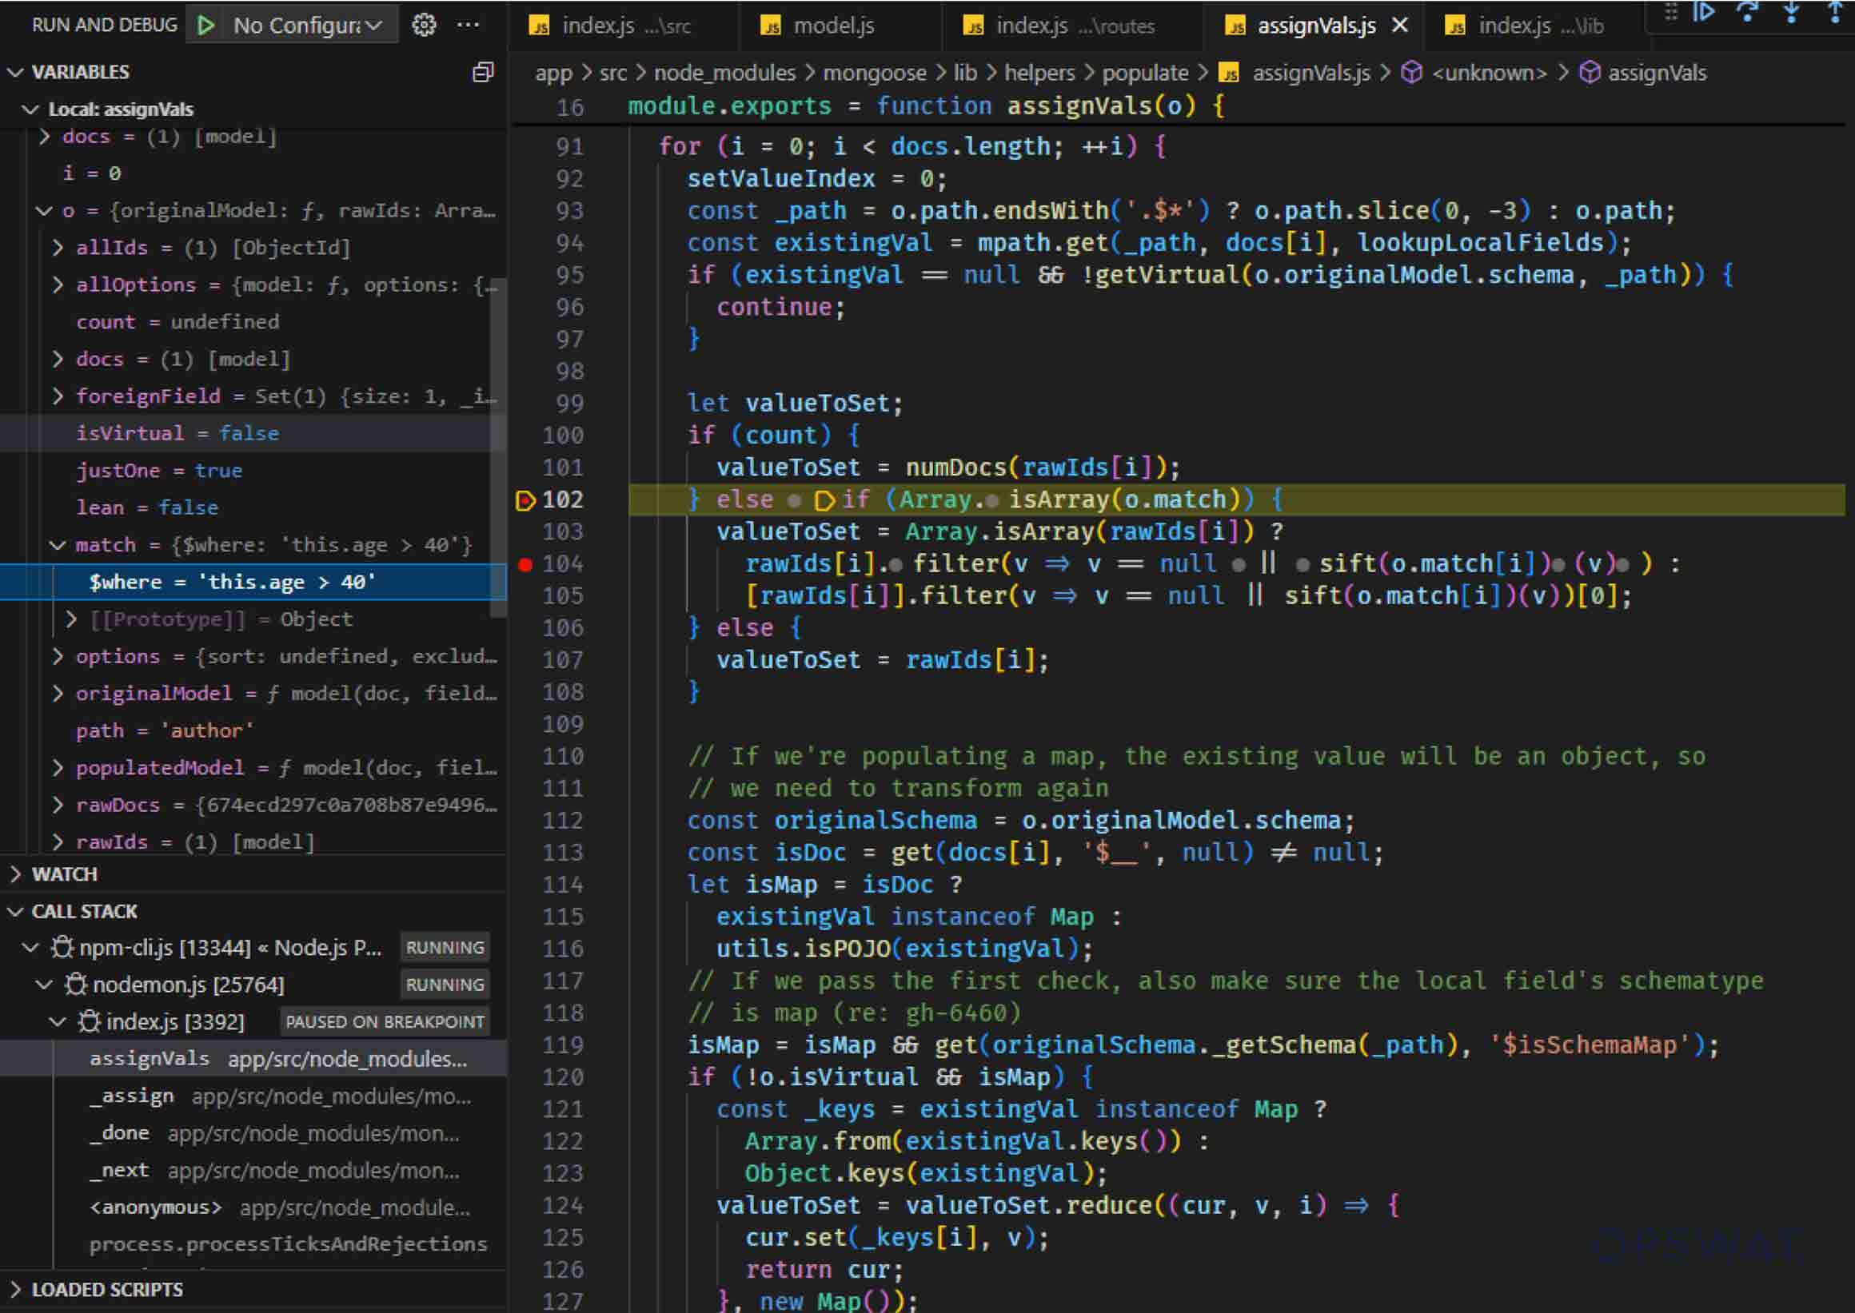Click Continue in the debug toolbar
Image resolution: width=1855 pixels, height=1313 pixels.
pos(1703,13)
